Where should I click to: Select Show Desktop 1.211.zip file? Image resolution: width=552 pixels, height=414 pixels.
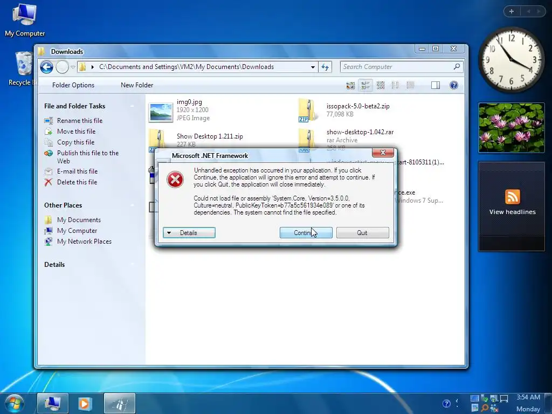[x=210, y=136]
